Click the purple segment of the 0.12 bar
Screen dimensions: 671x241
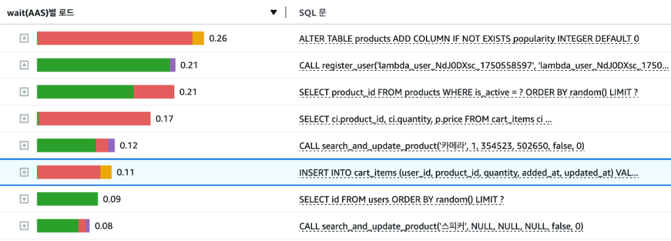click(x=111, y=145)
